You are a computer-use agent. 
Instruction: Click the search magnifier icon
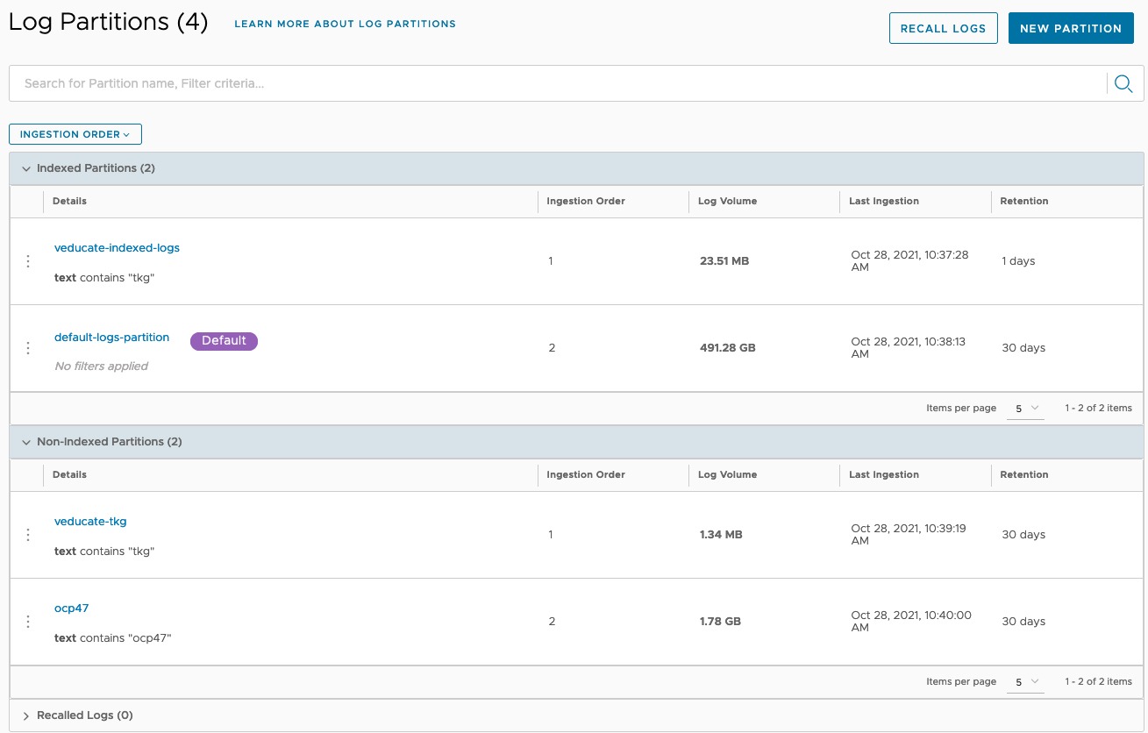click(1123, 83)
